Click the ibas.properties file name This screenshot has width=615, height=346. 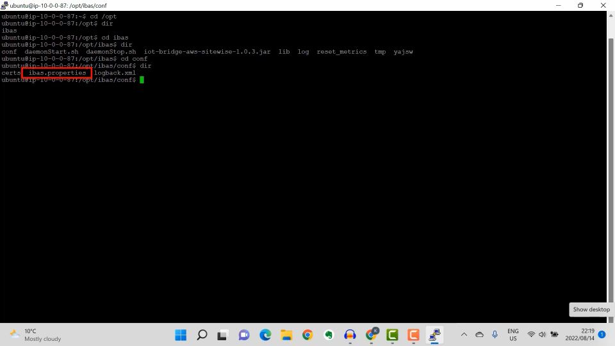[x=57, y=72]
